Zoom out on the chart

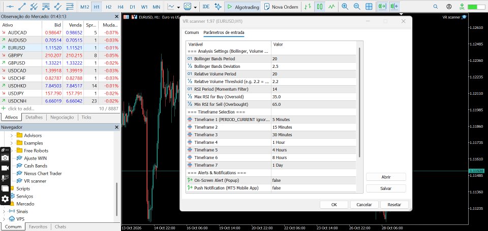pyautogui.click(x=357, y=7)
